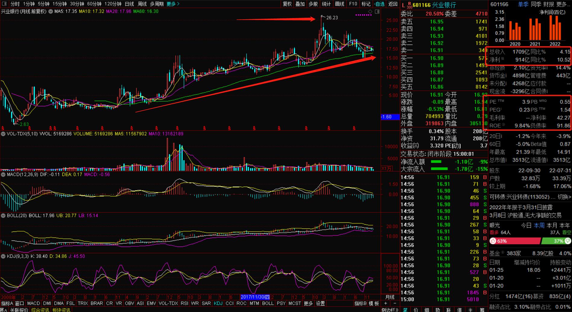Open 月线 period selector at chart corner

point(390,297)
